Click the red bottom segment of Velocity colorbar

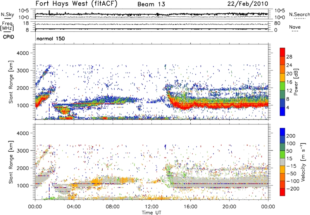(282, 192)
